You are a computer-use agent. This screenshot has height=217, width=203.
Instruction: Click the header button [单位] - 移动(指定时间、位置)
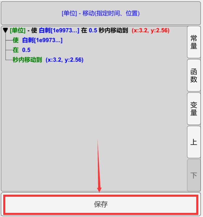click(101, 13)
